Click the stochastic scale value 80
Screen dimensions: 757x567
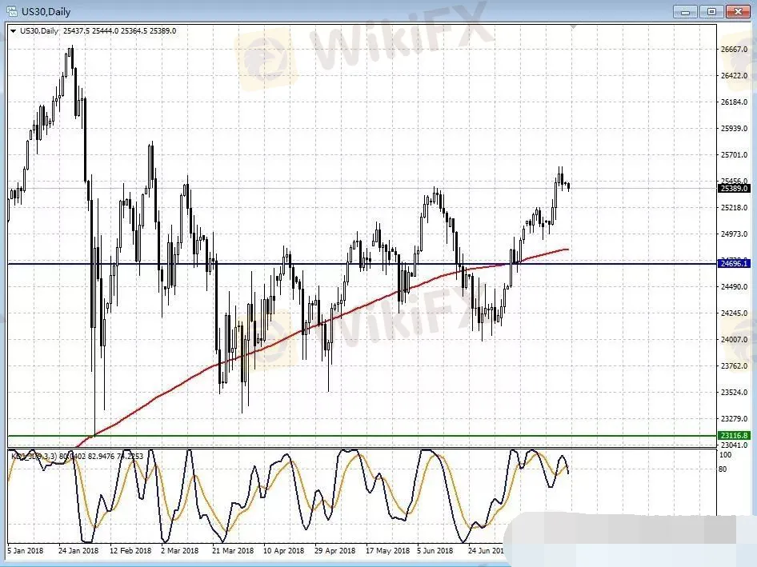(x=723, y=469)
